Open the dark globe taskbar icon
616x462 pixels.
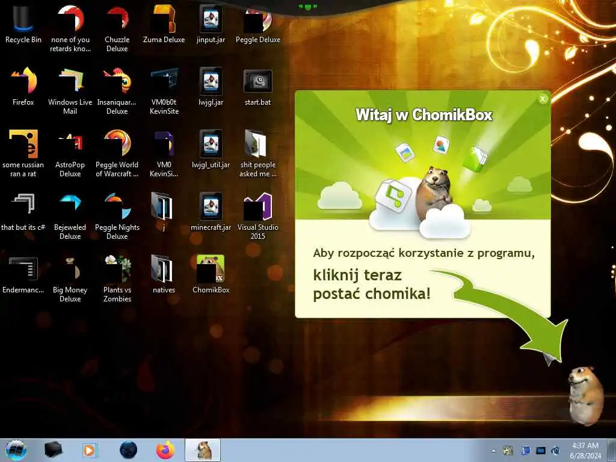tap(129, 450)
